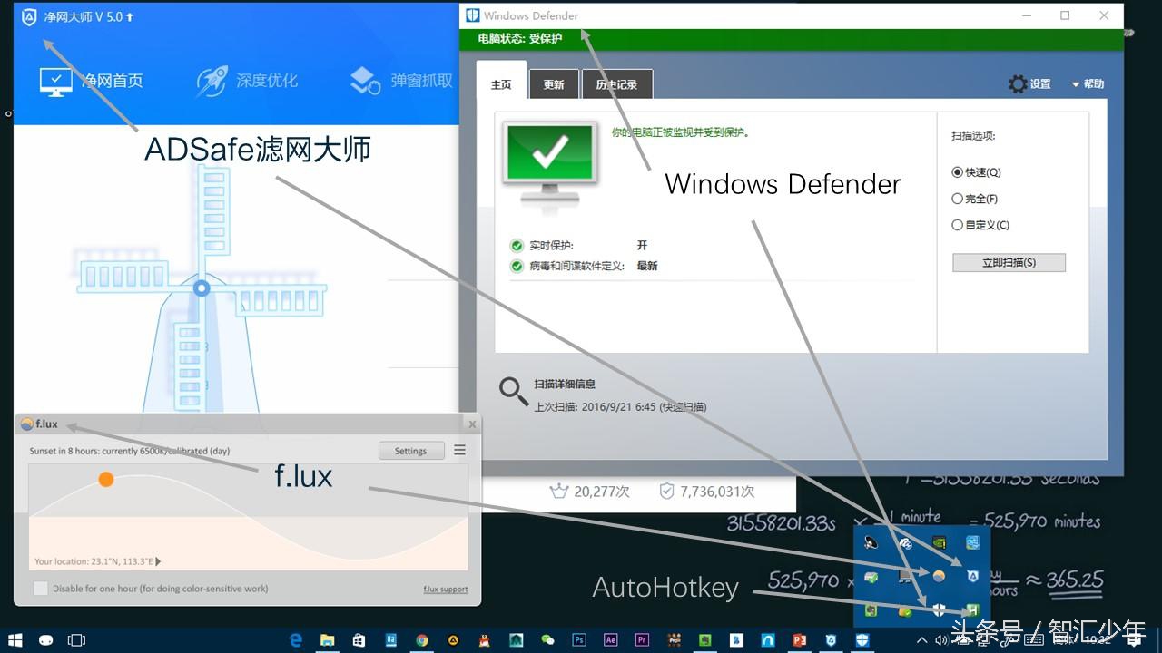Expand the 帮助 dropdown in Windows Defender
1162x653 pixels.
pyautogui.click(x=1088, y=84)
